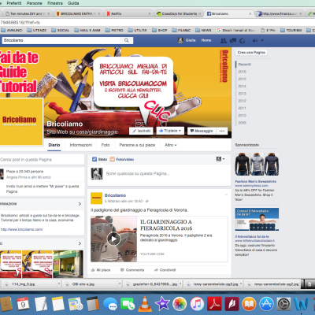Select the Foto page tab

(106, 145)
